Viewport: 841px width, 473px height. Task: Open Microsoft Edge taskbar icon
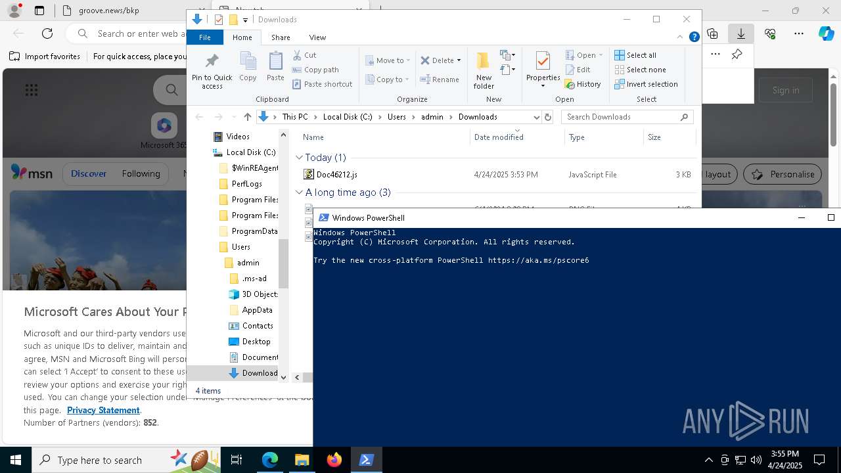[270, 460]
